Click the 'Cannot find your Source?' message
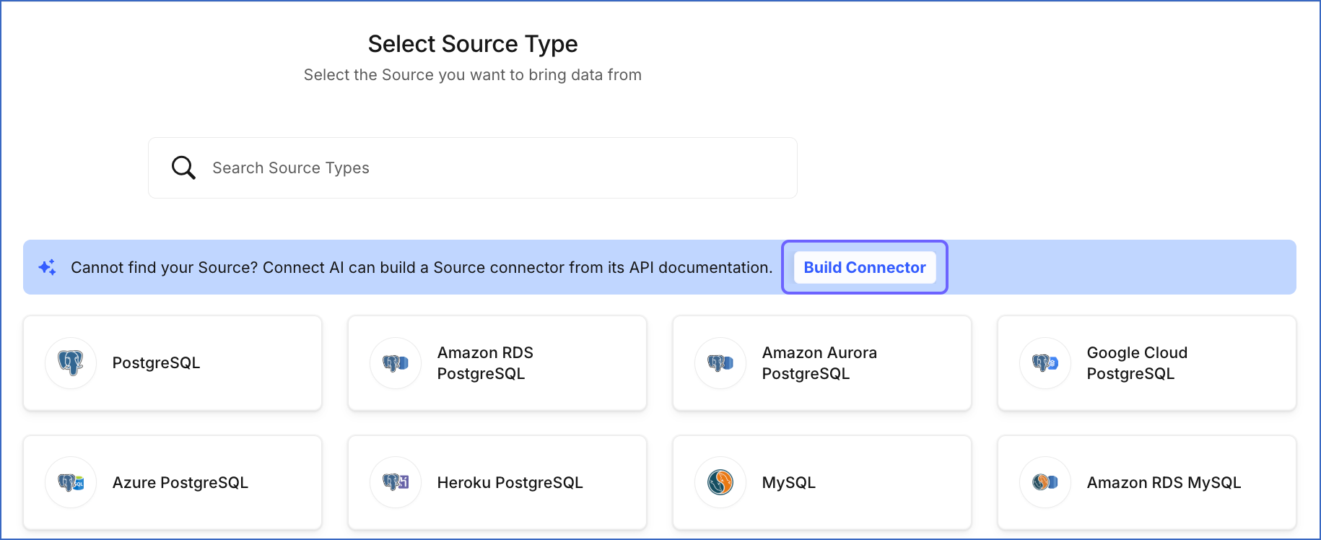Image resolution: width=1321 pixels, height=540 pixels. (422, 267)
